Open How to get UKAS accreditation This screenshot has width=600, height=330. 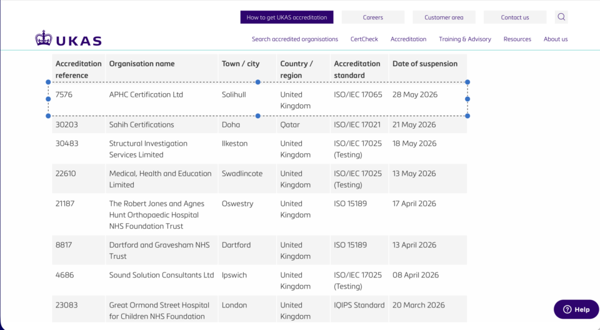pos(287,17)
